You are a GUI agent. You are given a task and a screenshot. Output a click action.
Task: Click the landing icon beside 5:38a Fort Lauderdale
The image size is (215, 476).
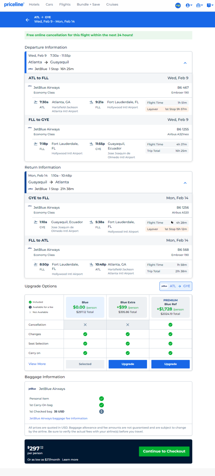tap(91, 222)
